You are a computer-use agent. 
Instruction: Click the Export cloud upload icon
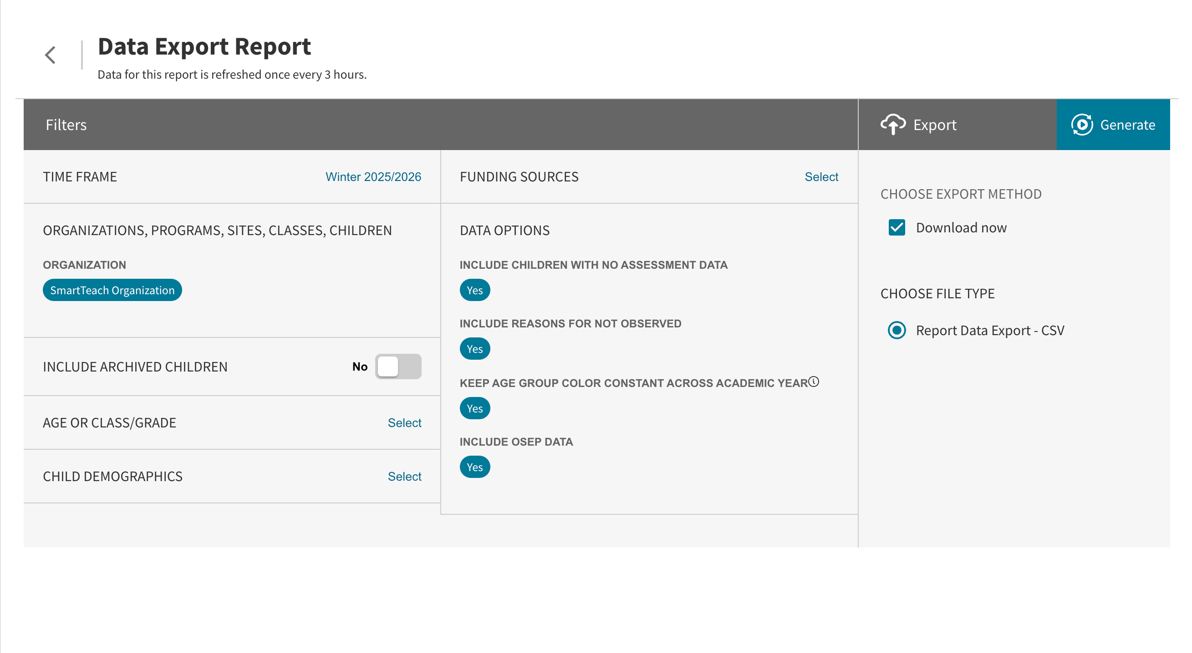893,124
